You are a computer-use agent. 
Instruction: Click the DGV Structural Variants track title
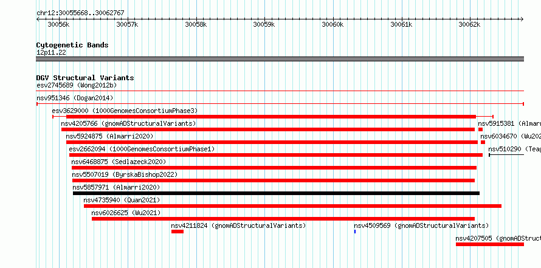pos(85,78)
